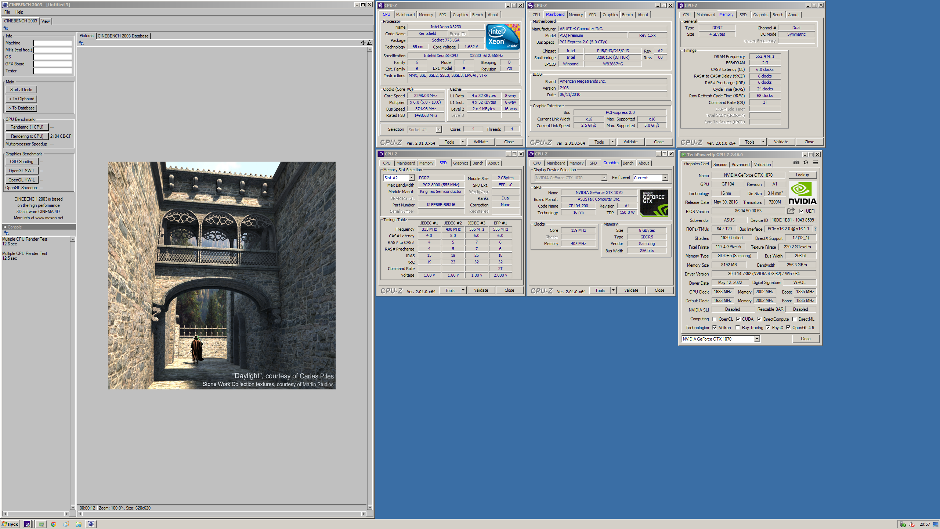
Task: Expand the Tools arrow in CPU-Z Mainboard window
Action: [x=612, y=142]
